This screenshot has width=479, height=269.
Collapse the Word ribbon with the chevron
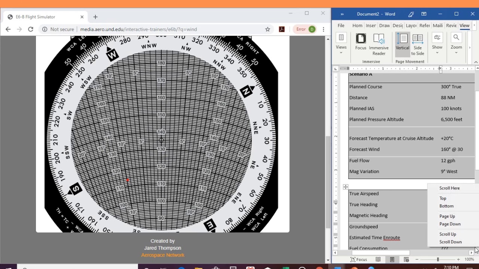pyautogui.click(x=476, y=62)
